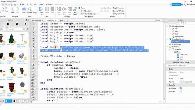Select White background option
The height and width of the screenshot is (110, 195).
point(9,101)
